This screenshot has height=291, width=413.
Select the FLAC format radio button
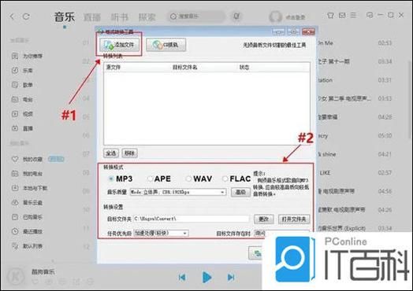(x=225, y=179)
